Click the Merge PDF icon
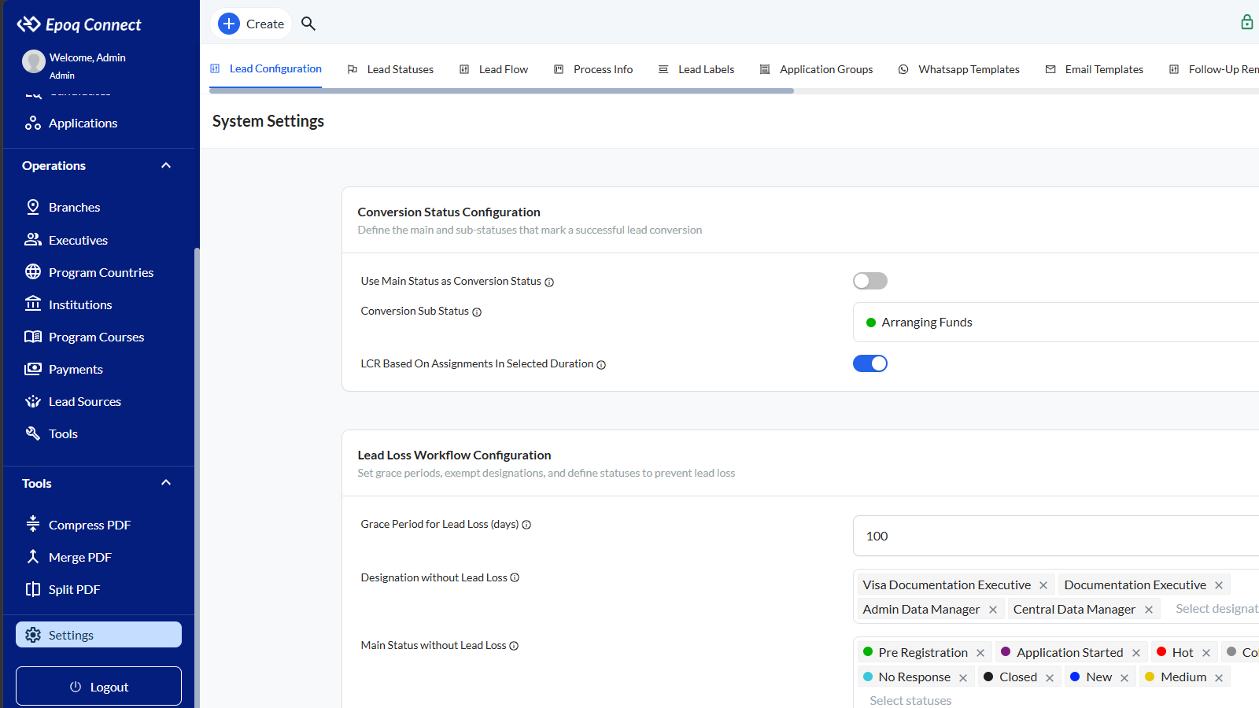The height and width of the screenshot is (708, 1259). coord(33,557)
